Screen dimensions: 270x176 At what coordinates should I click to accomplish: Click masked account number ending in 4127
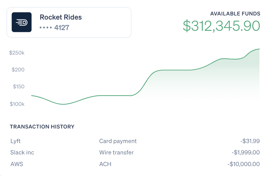click(x=54, y=28)
